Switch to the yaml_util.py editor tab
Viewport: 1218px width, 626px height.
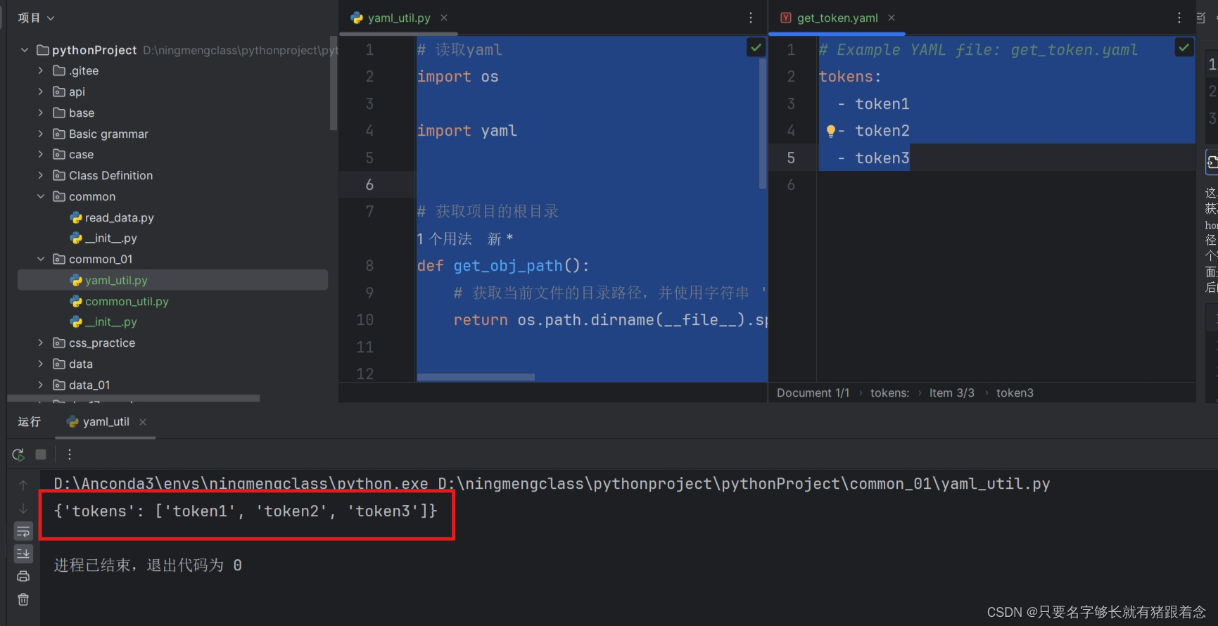point(398,18)
